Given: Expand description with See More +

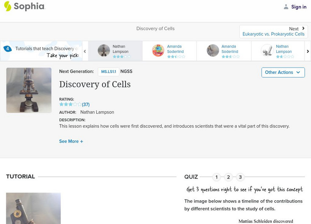Looking at the screenshot, I should pyautogui.click(x=71, y=142).
